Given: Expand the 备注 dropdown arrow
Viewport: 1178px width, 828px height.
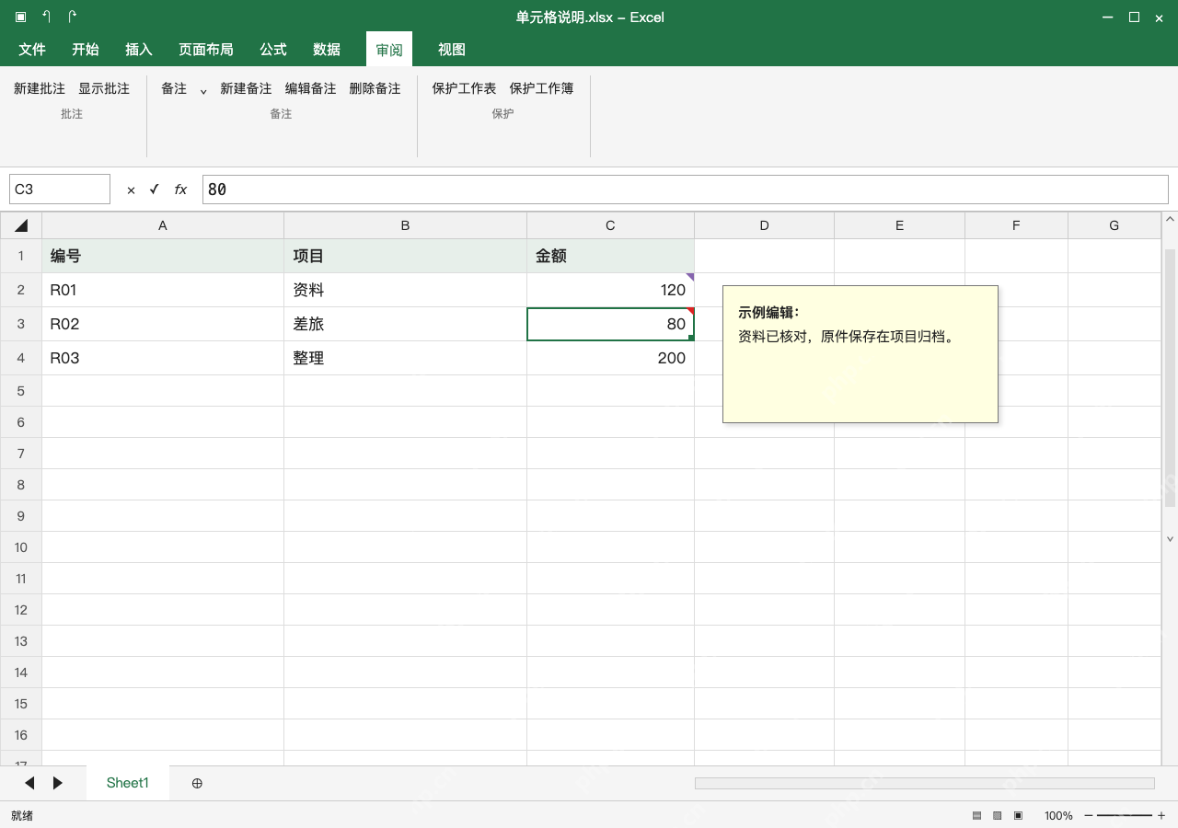Looking at the screenshot, I should 203,90.
